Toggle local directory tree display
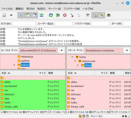Image resolution: width=131 pixels, height=118 pixels. click(x=28, y=15)
